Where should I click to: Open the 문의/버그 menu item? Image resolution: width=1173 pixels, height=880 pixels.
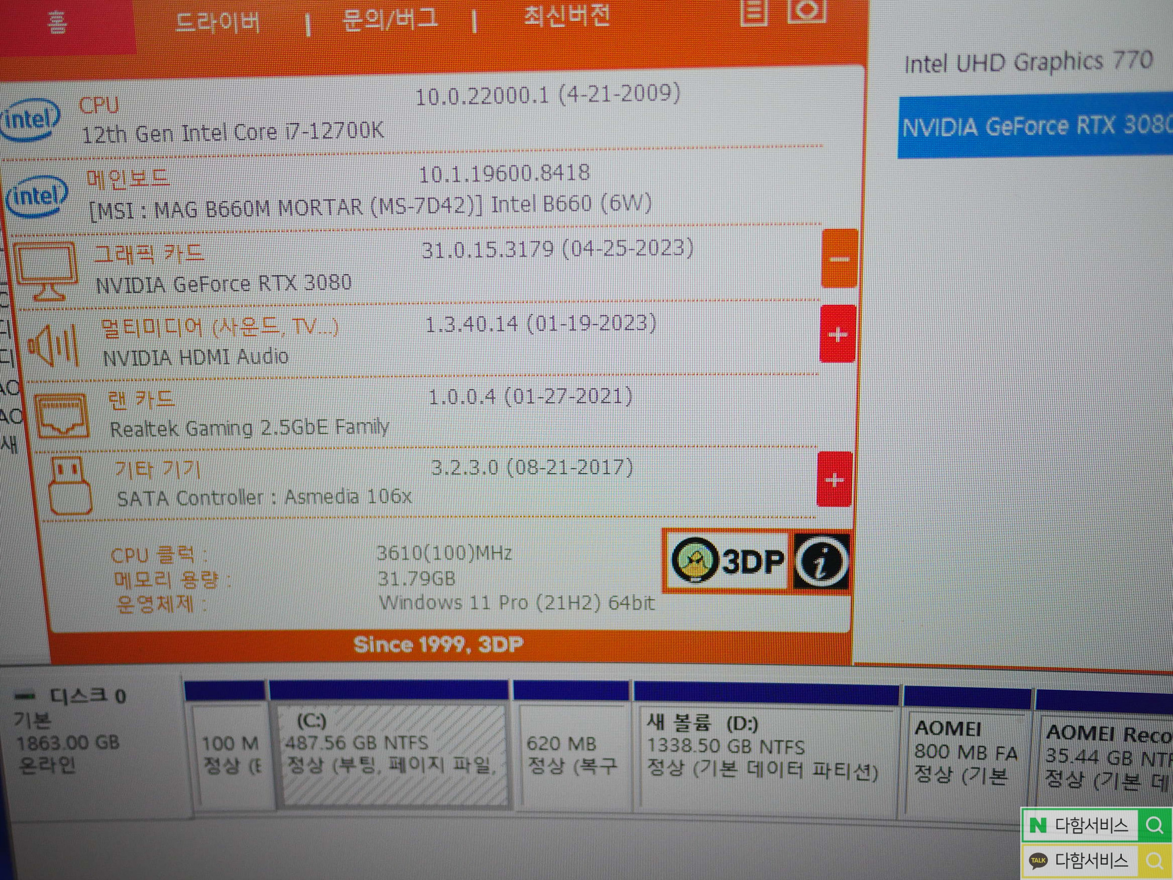(x=390, y=20)
